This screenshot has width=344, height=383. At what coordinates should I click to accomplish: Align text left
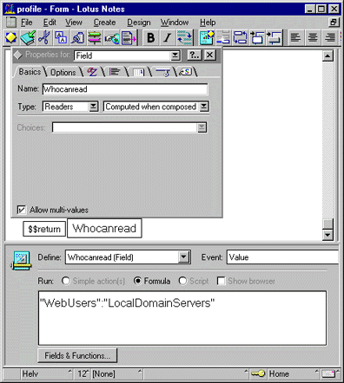pyautogui.click(x=295, y=38)
